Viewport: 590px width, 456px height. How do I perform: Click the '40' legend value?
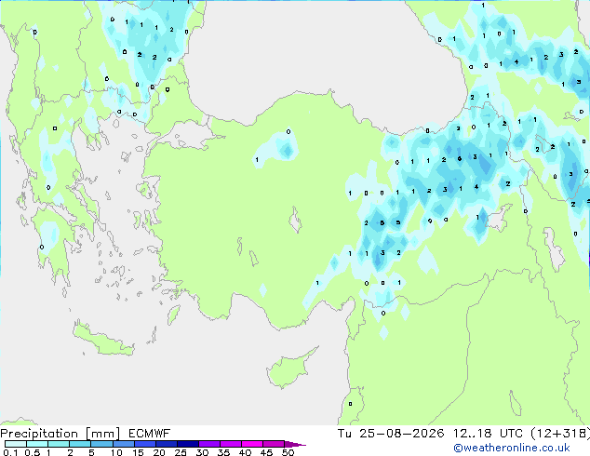245,452
